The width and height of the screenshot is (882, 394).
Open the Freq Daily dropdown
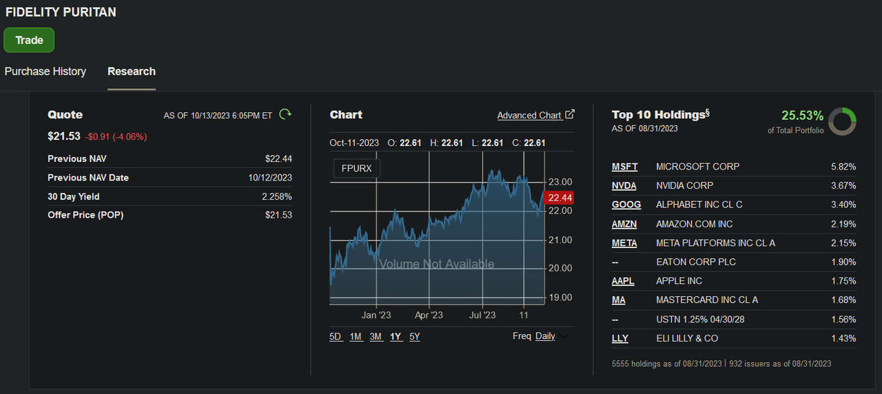click(551, 336)
